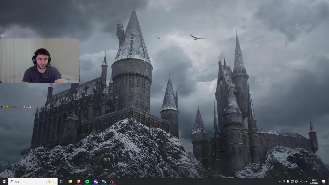Open the notification center with the 4 badge
This screenshot has height=185, width=329.
pos(324,182)
